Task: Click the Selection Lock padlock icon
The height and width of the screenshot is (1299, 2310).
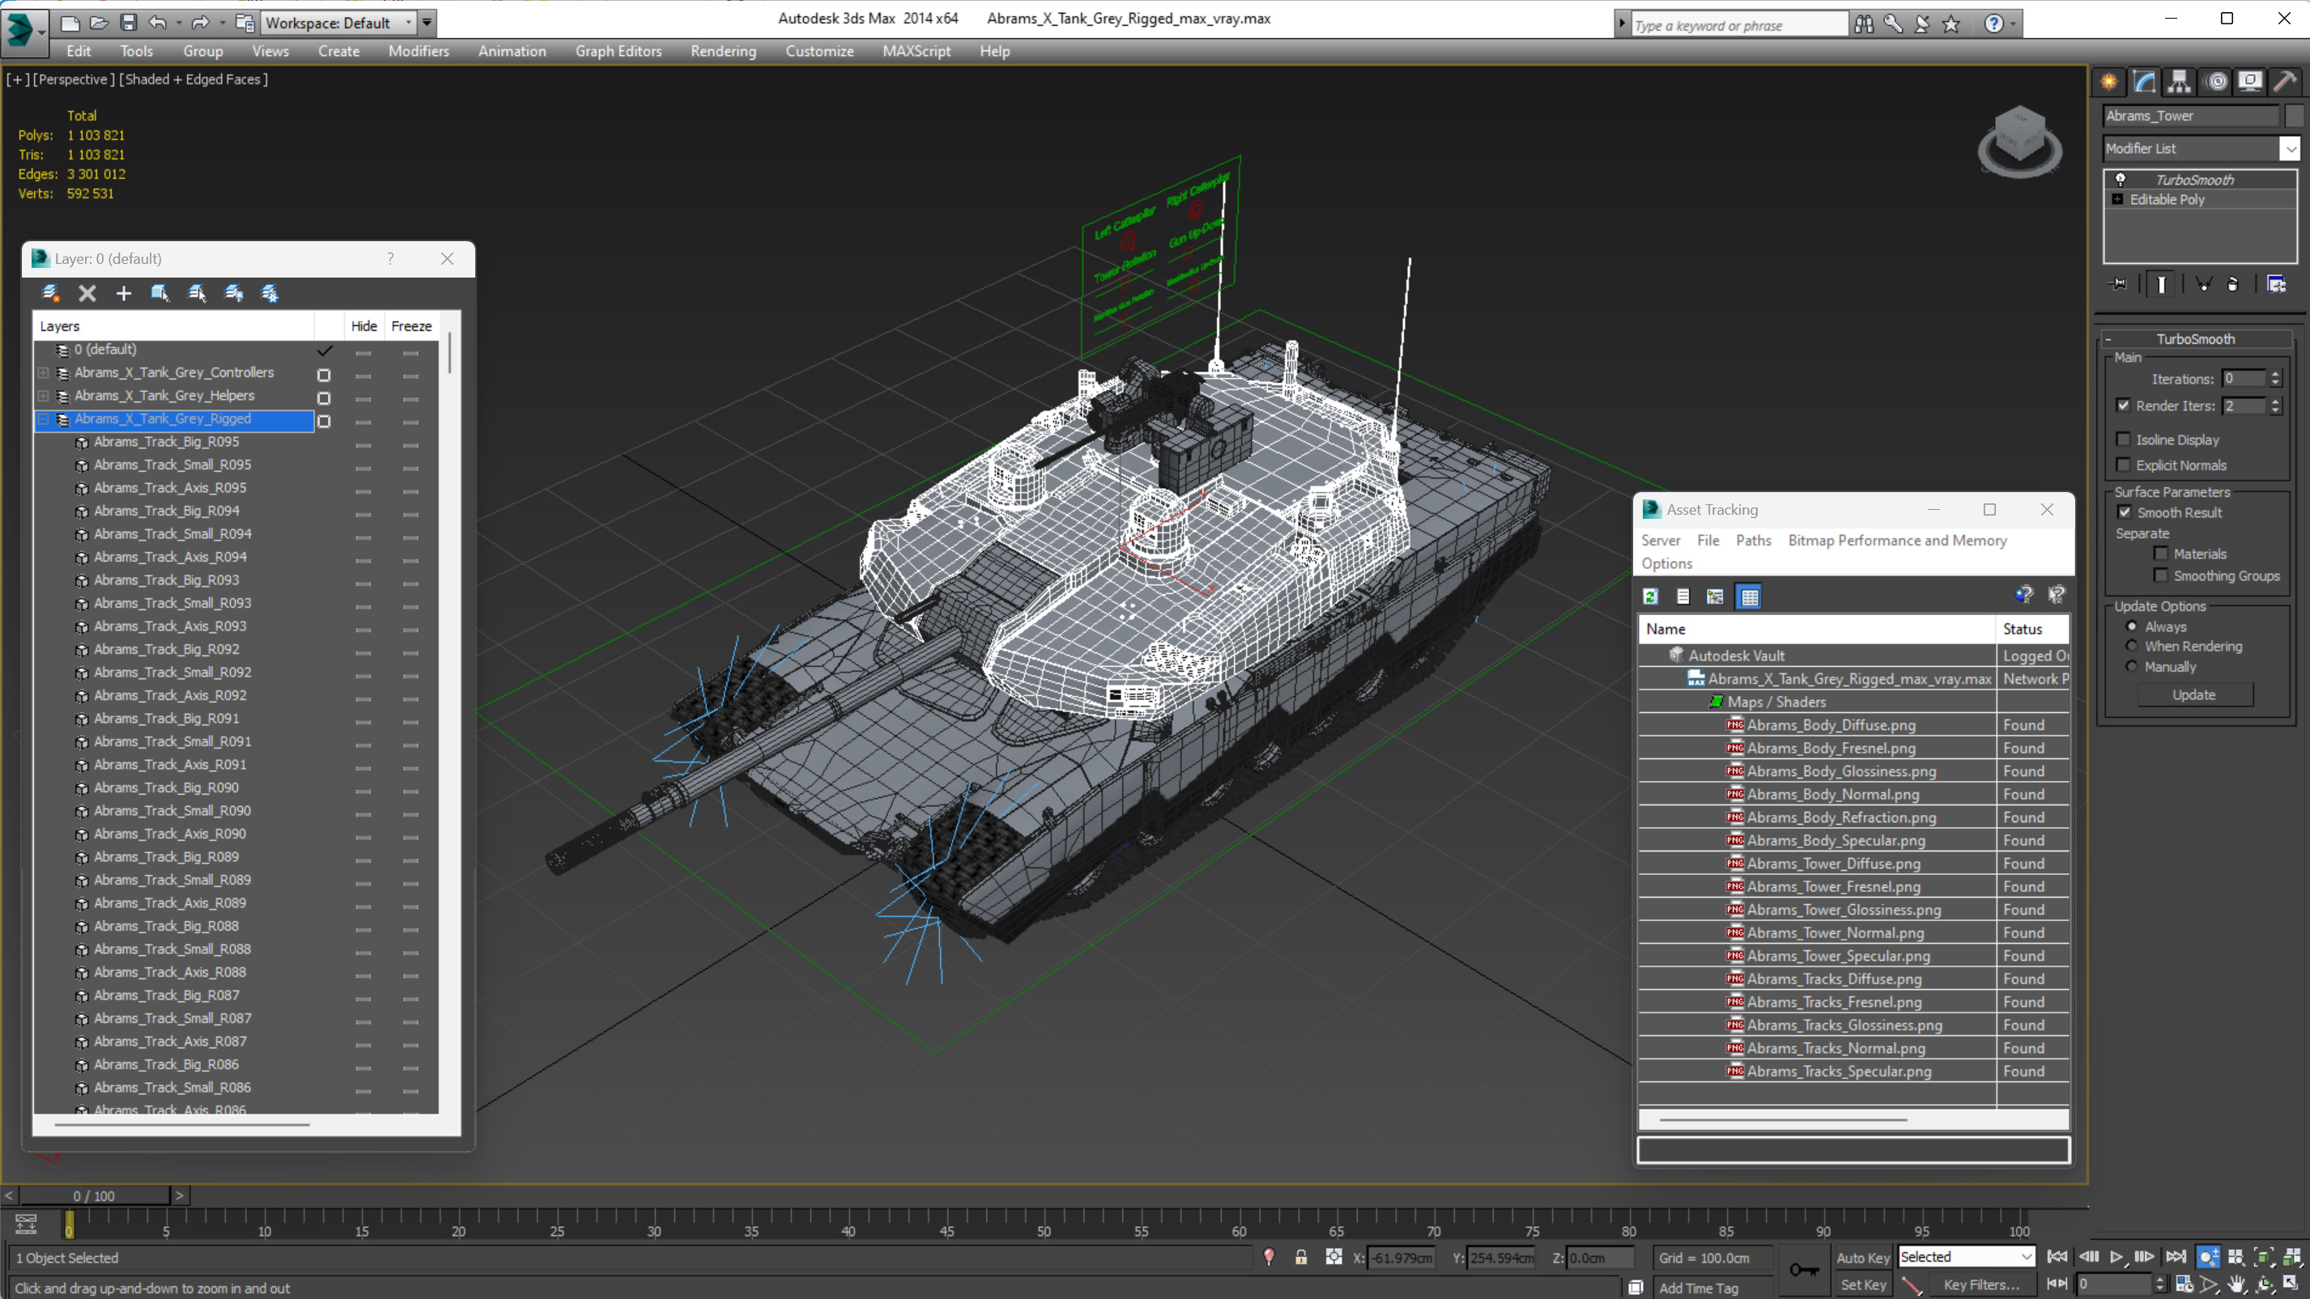Action: [1300, 1257]
